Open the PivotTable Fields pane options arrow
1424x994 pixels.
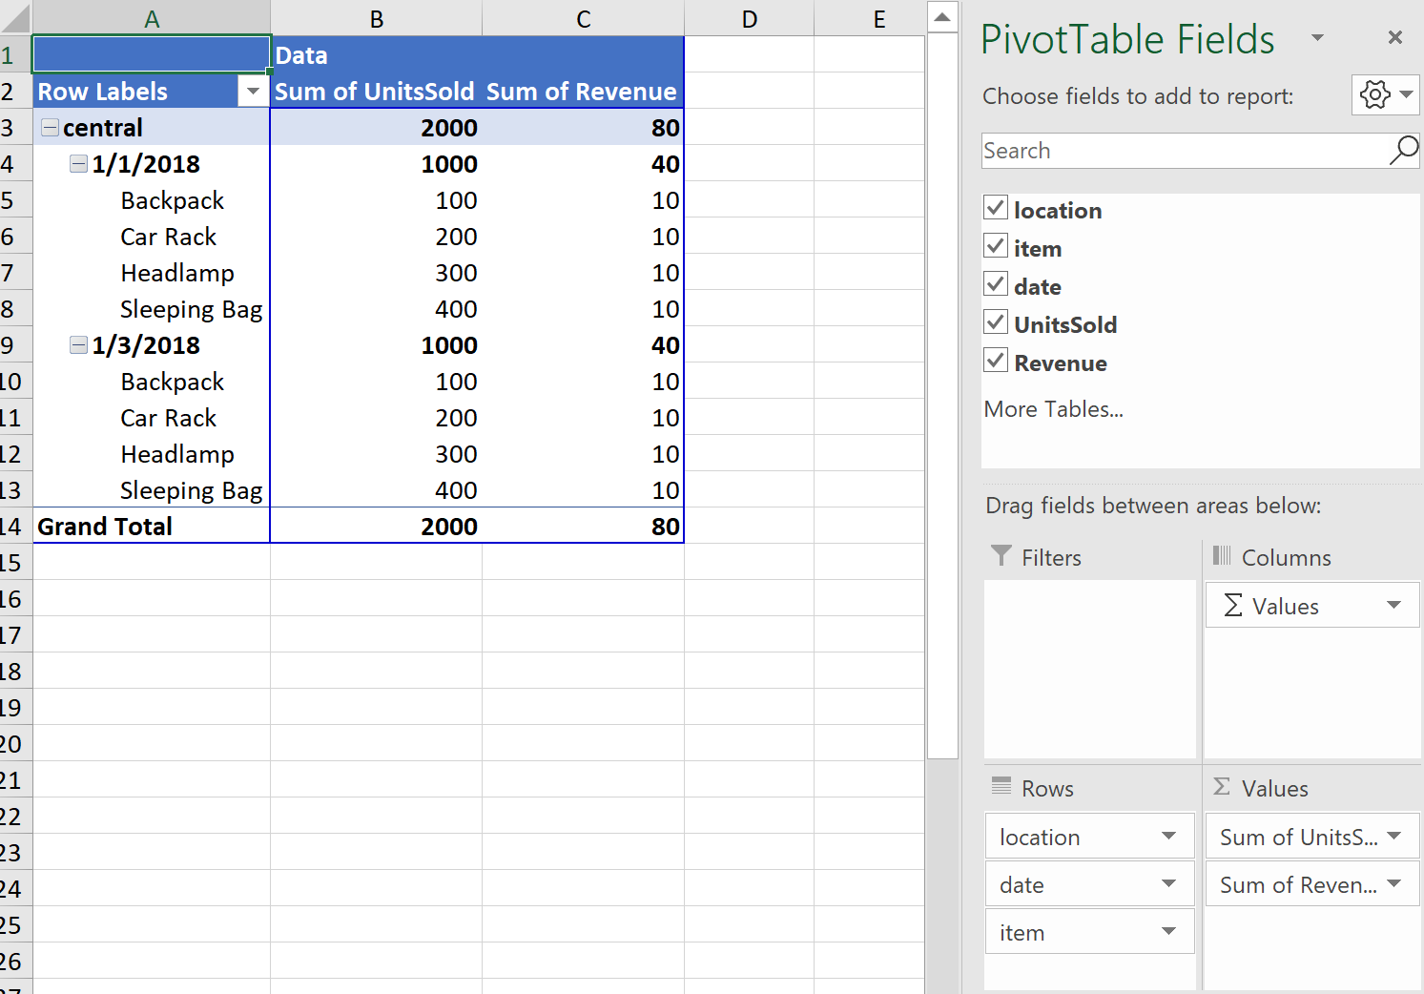1318,39
